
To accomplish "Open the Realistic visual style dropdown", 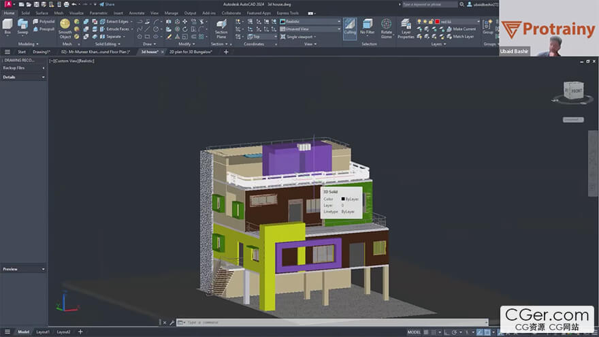I will [x=310, y=22].
